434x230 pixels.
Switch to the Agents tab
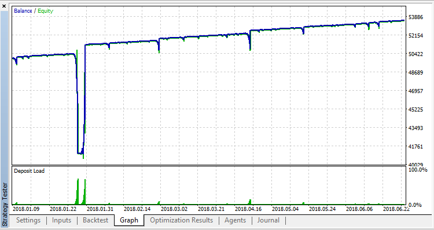pos(236,220)
